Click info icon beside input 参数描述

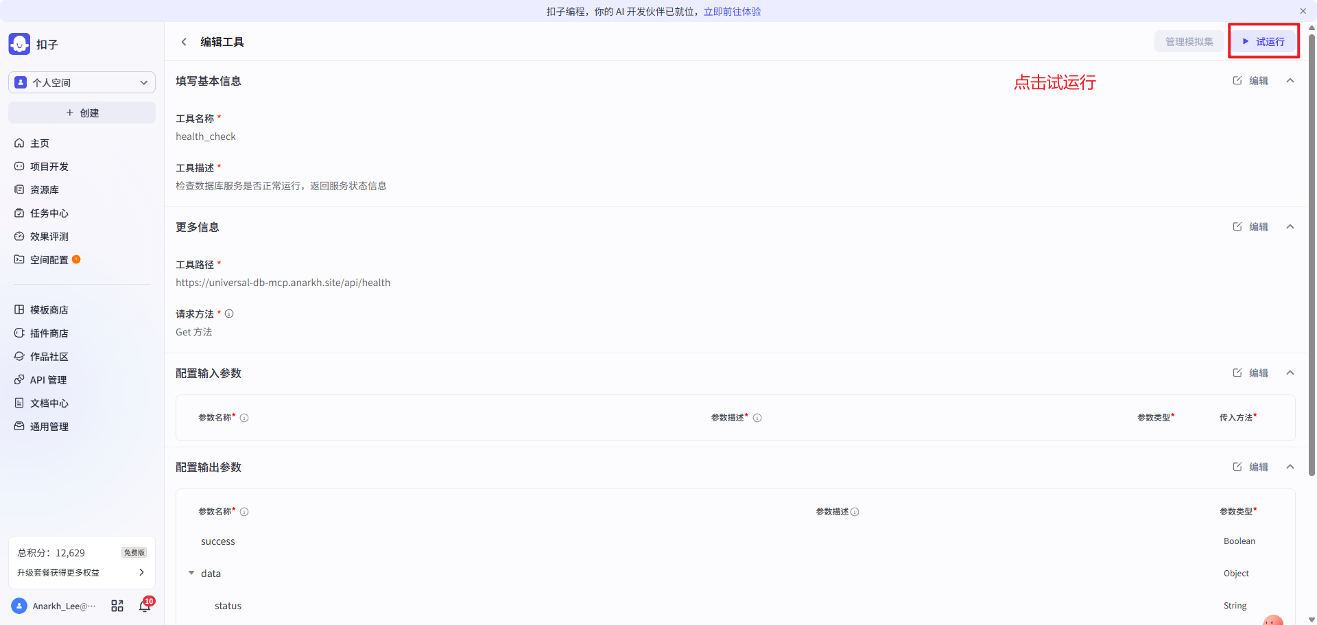click(757, 418)
